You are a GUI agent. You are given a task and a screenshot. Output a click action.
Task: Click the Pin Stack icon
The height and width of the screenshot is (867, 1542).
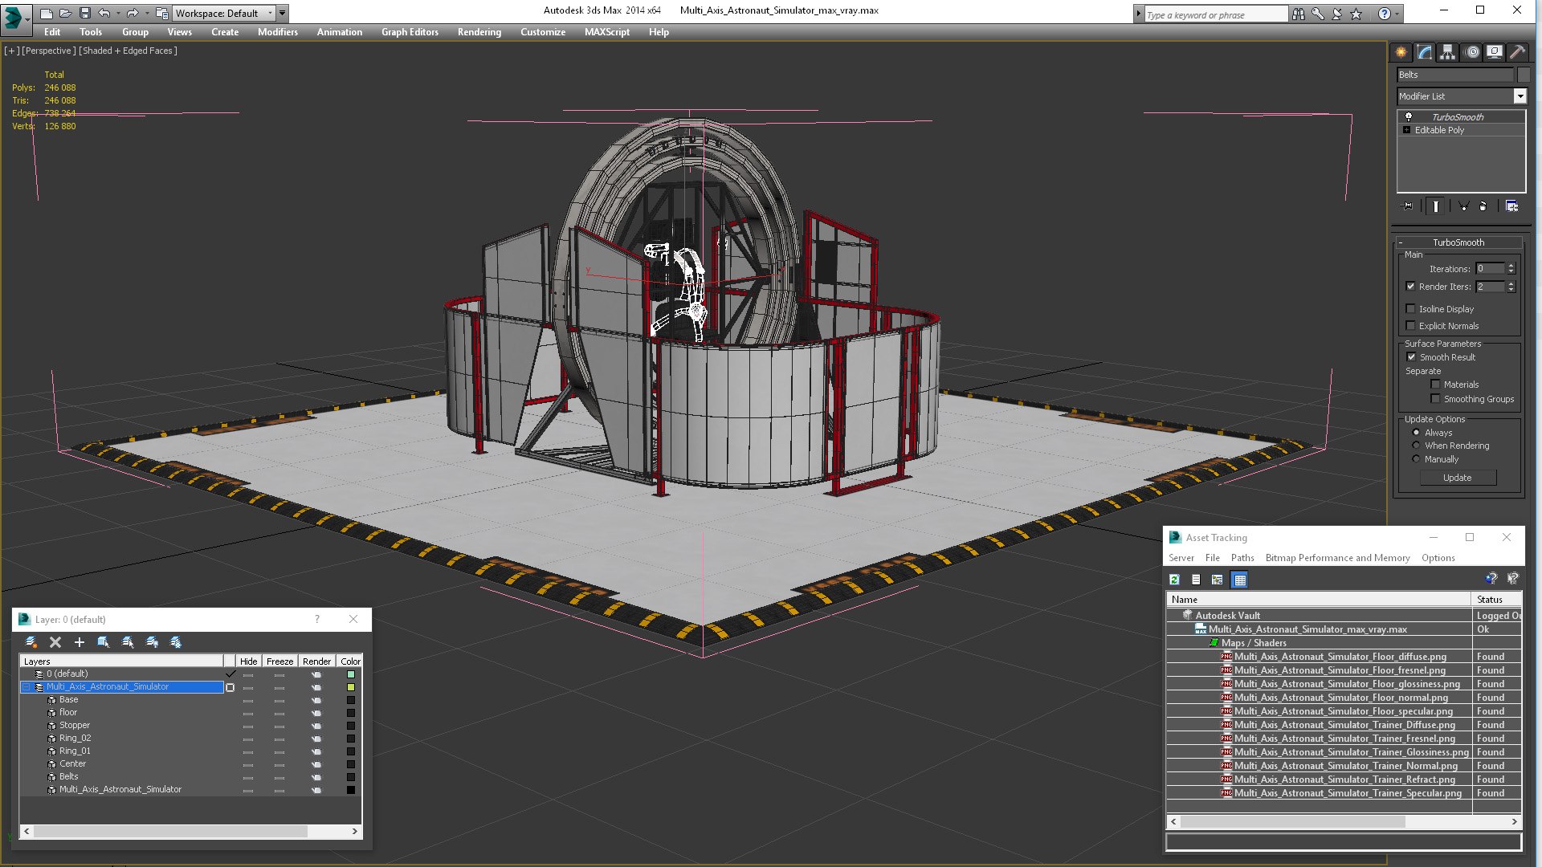[x=1407, y=206]
